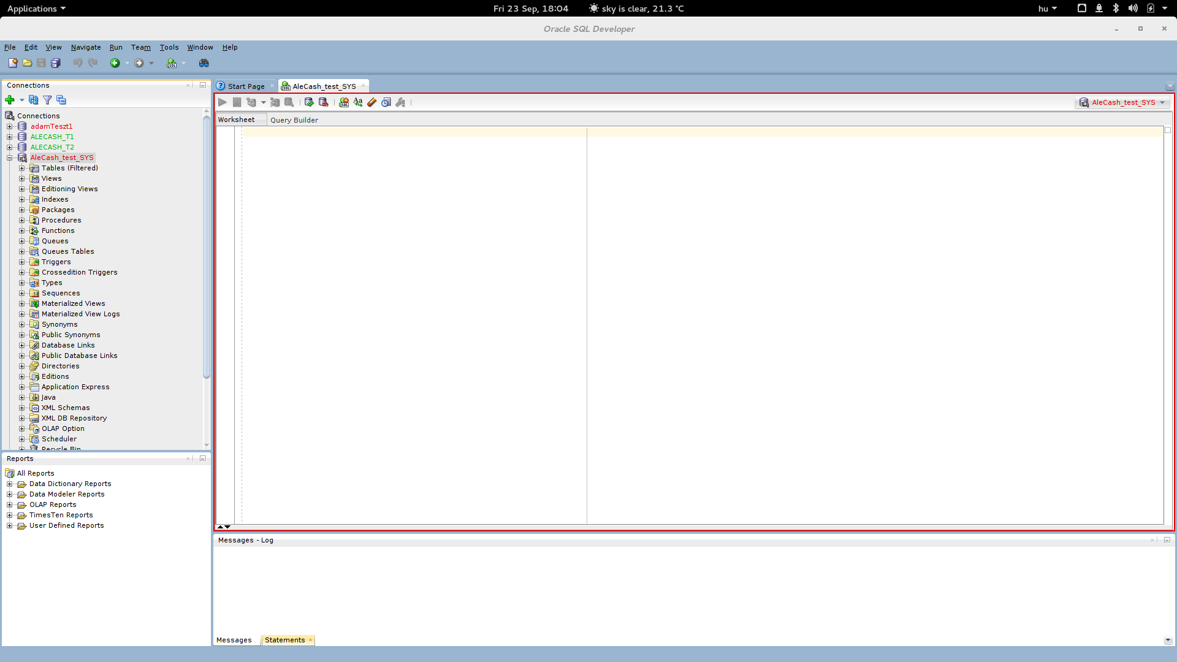Viewport: 1177px width, 662px height.
Task: Open SQL Worksheet via the SQL toolbar icon
Action: pos(172,63)
